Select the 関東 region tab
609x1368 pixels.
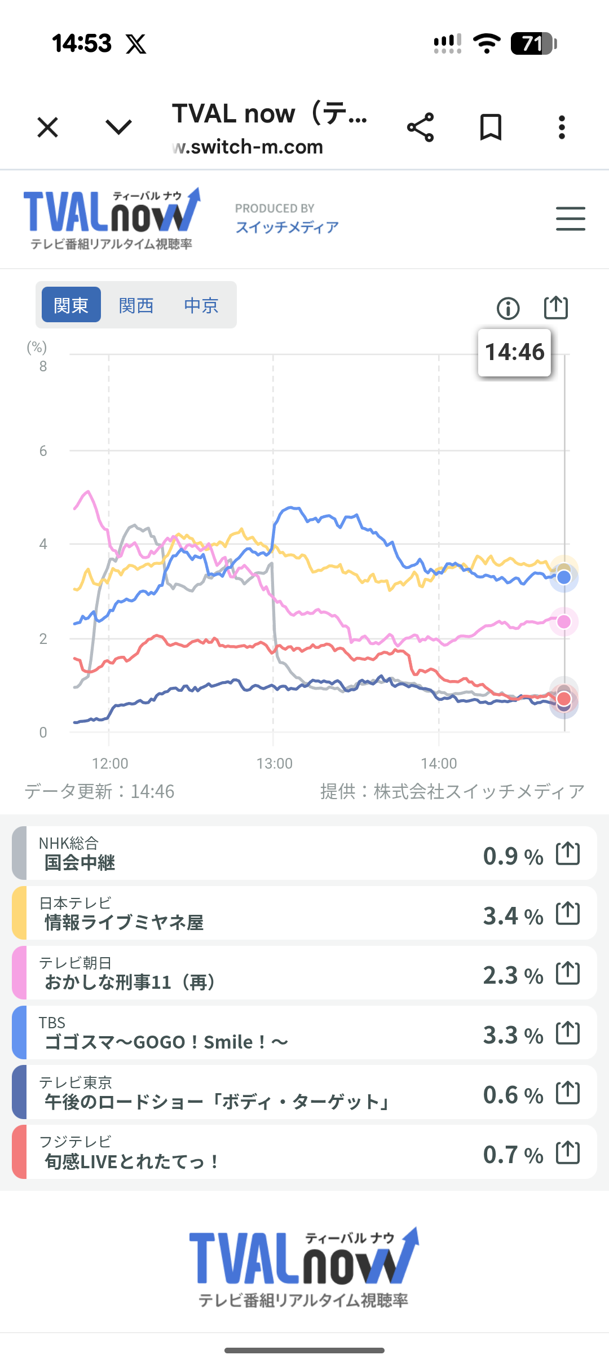click(x=71, y=305)
